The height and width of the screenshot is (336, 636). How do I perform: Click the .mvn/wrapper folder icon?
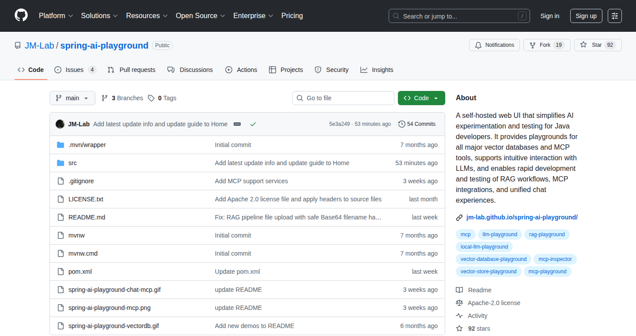click(x=61, y=145)
